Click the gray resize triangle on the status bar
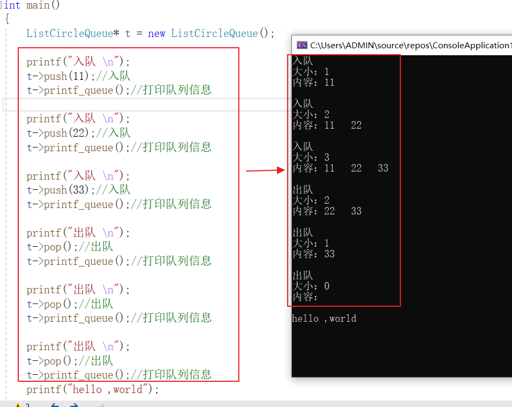 click(x=103, y=405)
